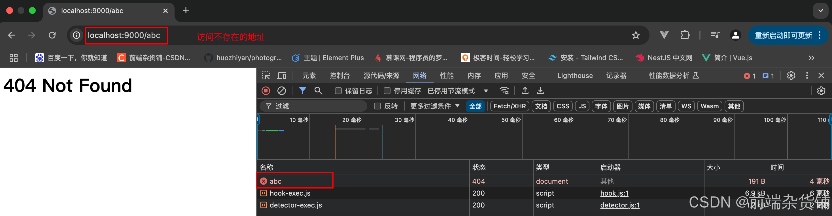
Task: Filter by CSS requests
Action: 563,106
